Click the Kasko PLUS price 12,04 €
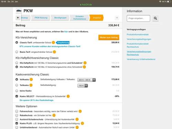Image resolution: width=172 pixels, height=129 pixels. [116, 123]
